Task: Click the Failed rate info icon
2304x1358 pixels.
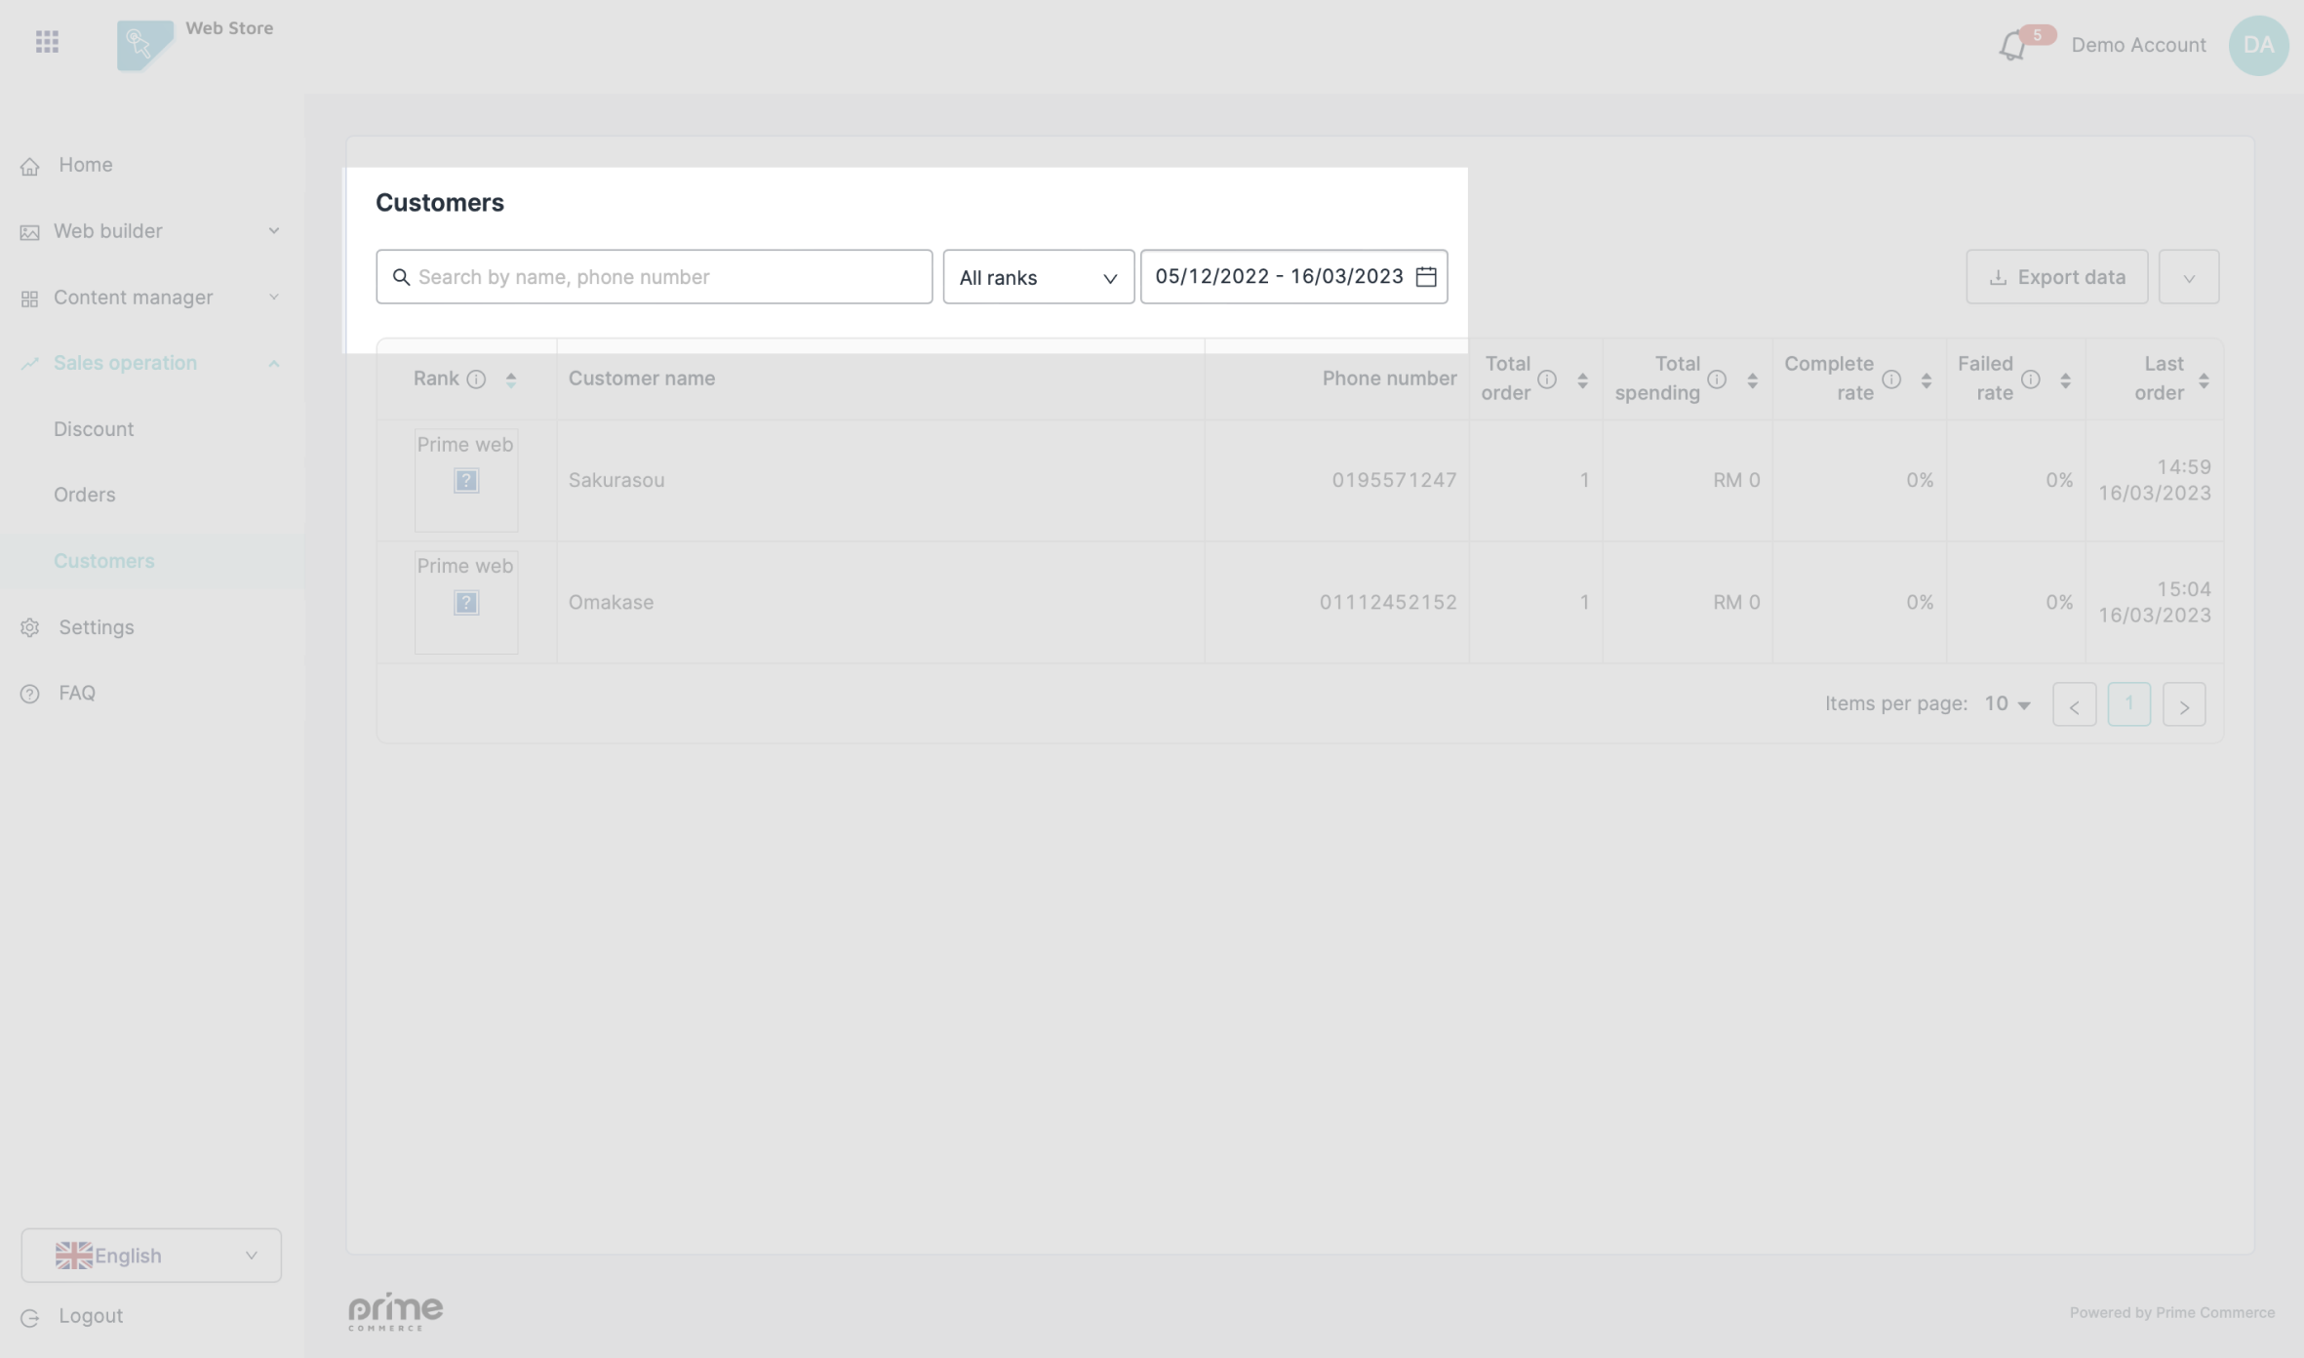Action: point(2031,379)
